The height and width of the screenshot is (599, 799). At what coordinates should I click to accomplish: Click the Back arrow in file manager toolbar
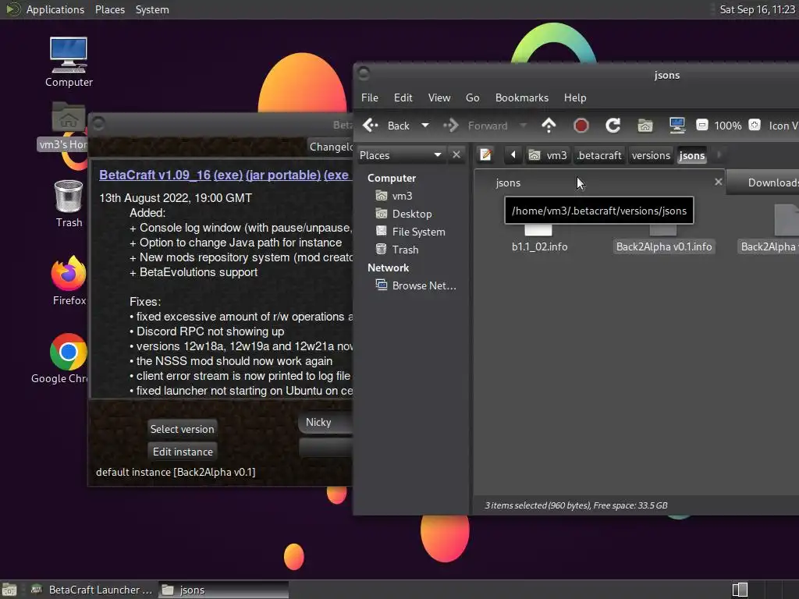pos(371,126)
